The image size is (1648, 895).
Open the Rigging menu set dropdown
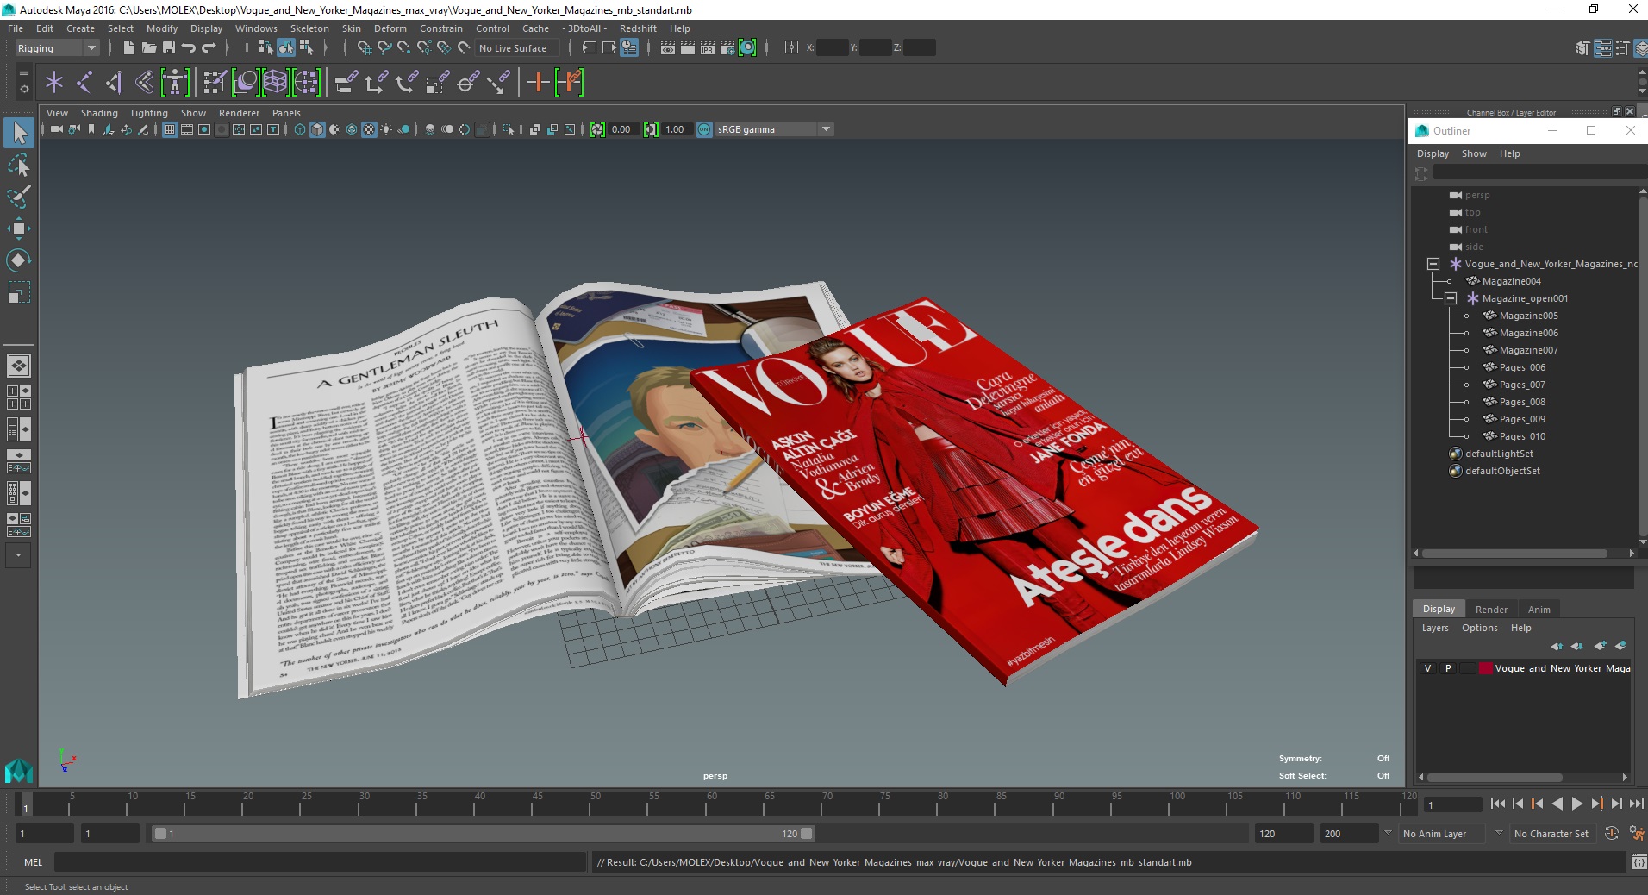(57, 48)
